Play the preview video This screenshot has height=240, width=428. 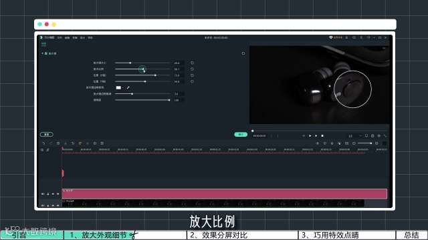[x=316, y=136]
